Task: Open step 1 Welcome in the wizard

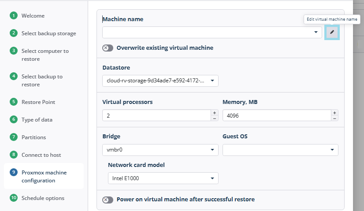Action: (33, 16)
